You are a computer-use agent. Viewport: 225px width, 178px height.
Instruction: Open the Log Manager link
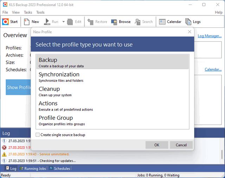[x=210, y=36]
